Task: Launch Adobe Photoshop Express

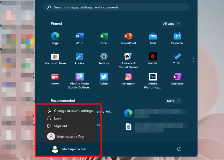Action: click(153, 81)
